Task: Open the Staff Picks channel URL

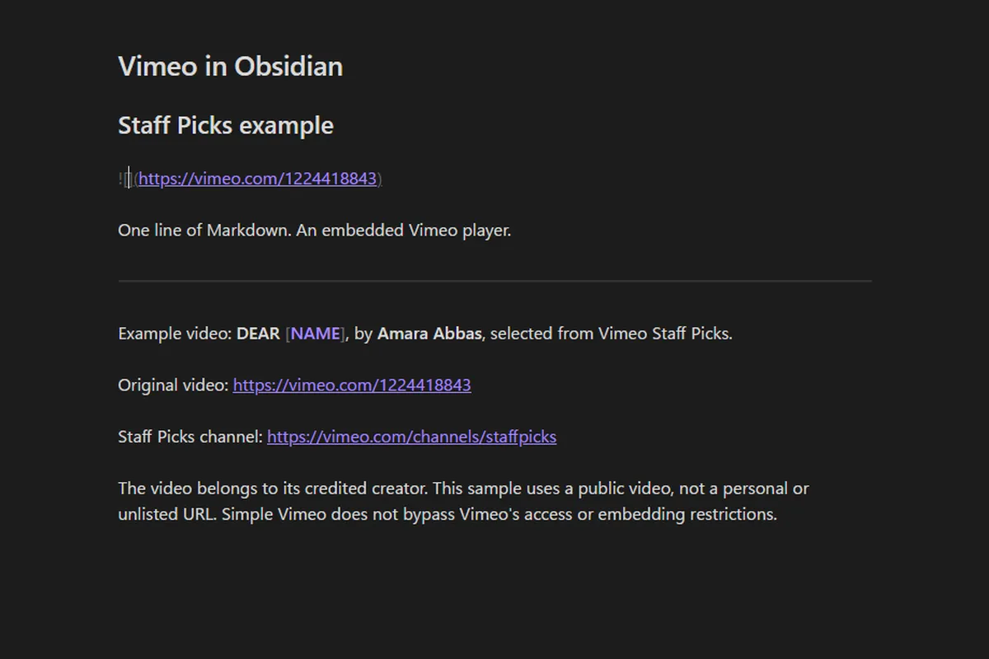Action: click(x=411, y=437)
